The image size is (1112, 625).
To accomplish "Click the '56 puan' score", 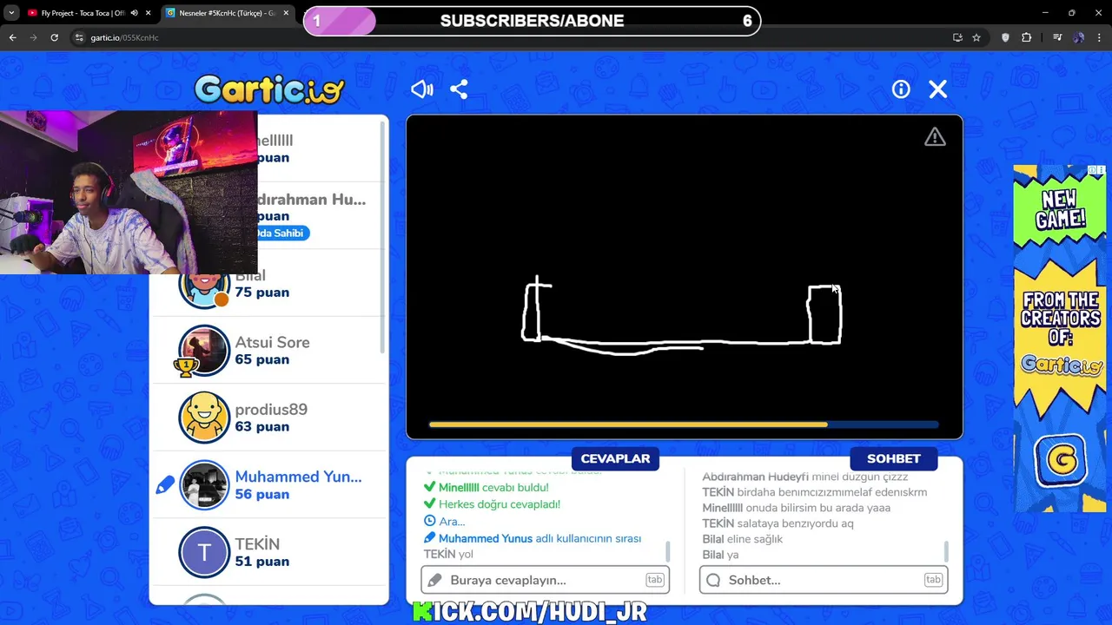I will coord(261,494).
